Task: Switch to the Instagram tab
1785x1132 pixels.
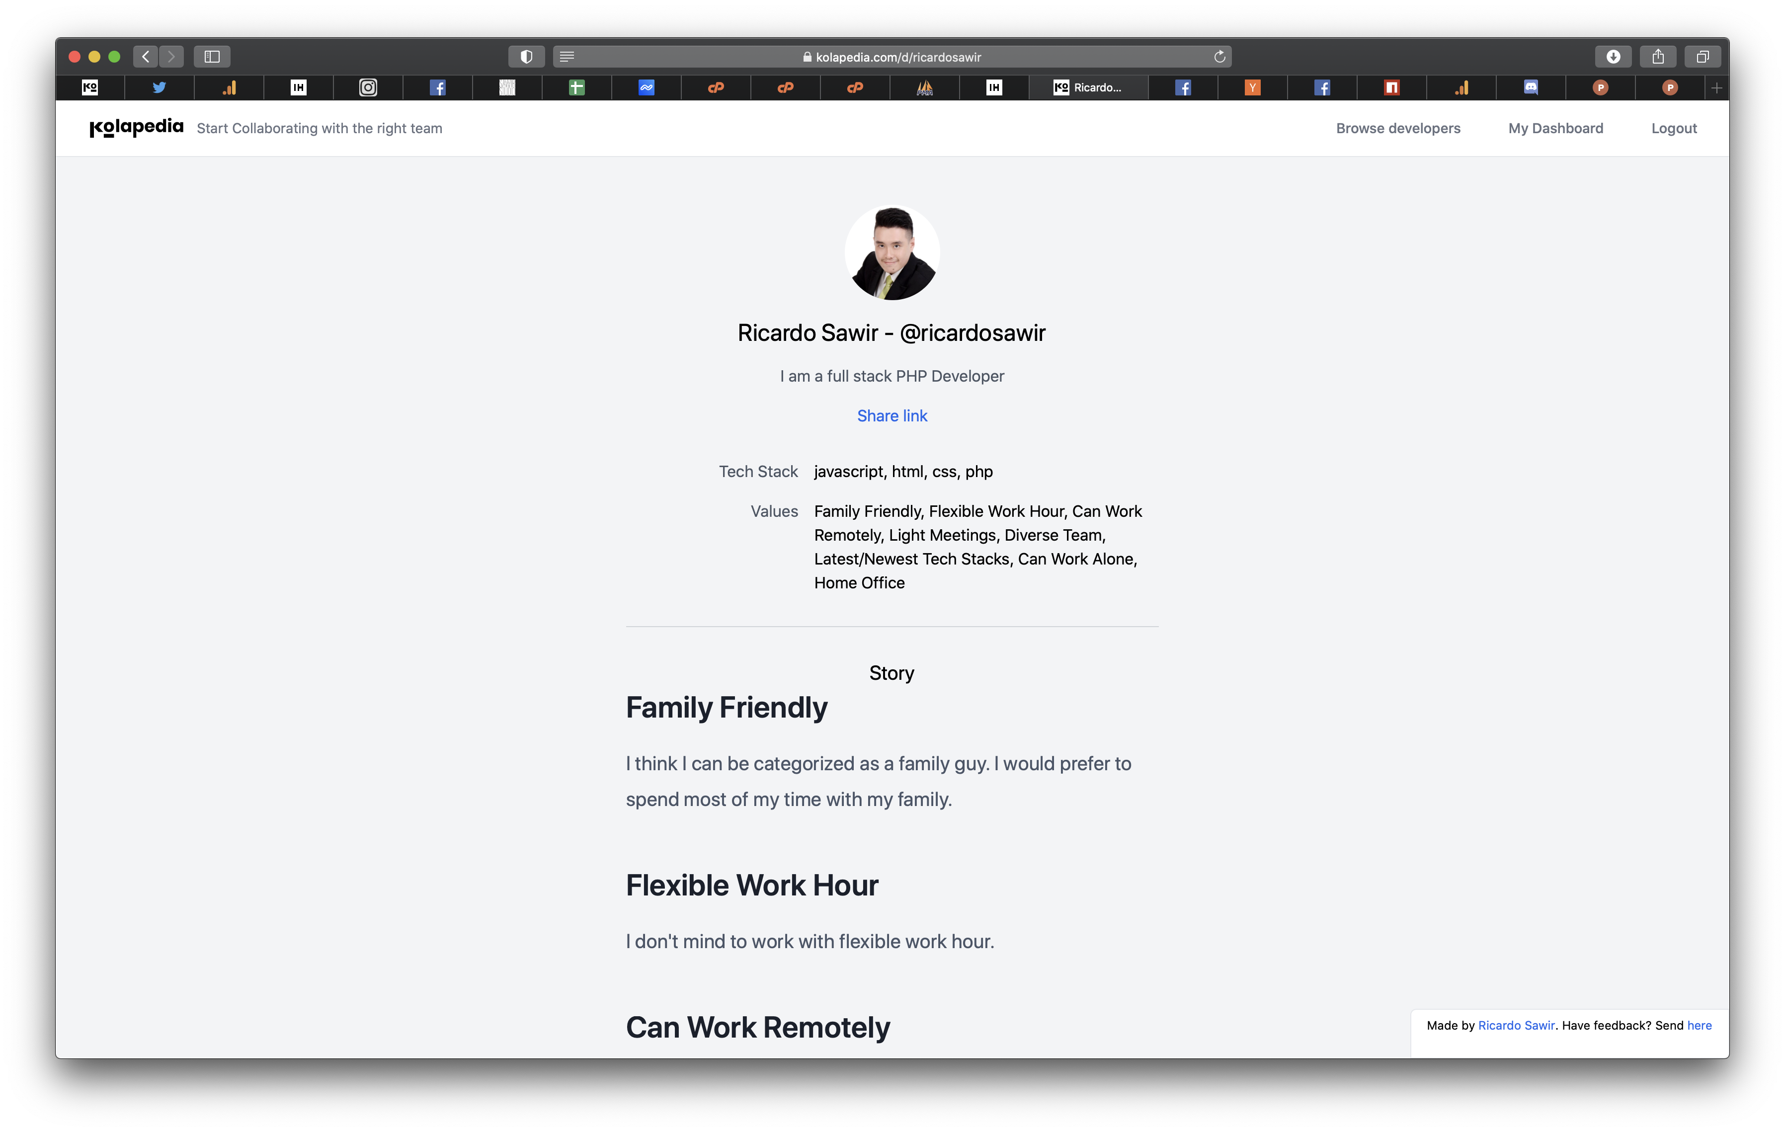Action: (x=368, y=87)
